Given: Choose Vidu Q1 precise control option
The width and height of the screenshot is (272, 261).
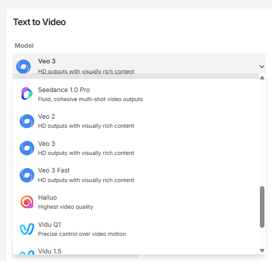Looking at the screenshot, I should point(135,229).
